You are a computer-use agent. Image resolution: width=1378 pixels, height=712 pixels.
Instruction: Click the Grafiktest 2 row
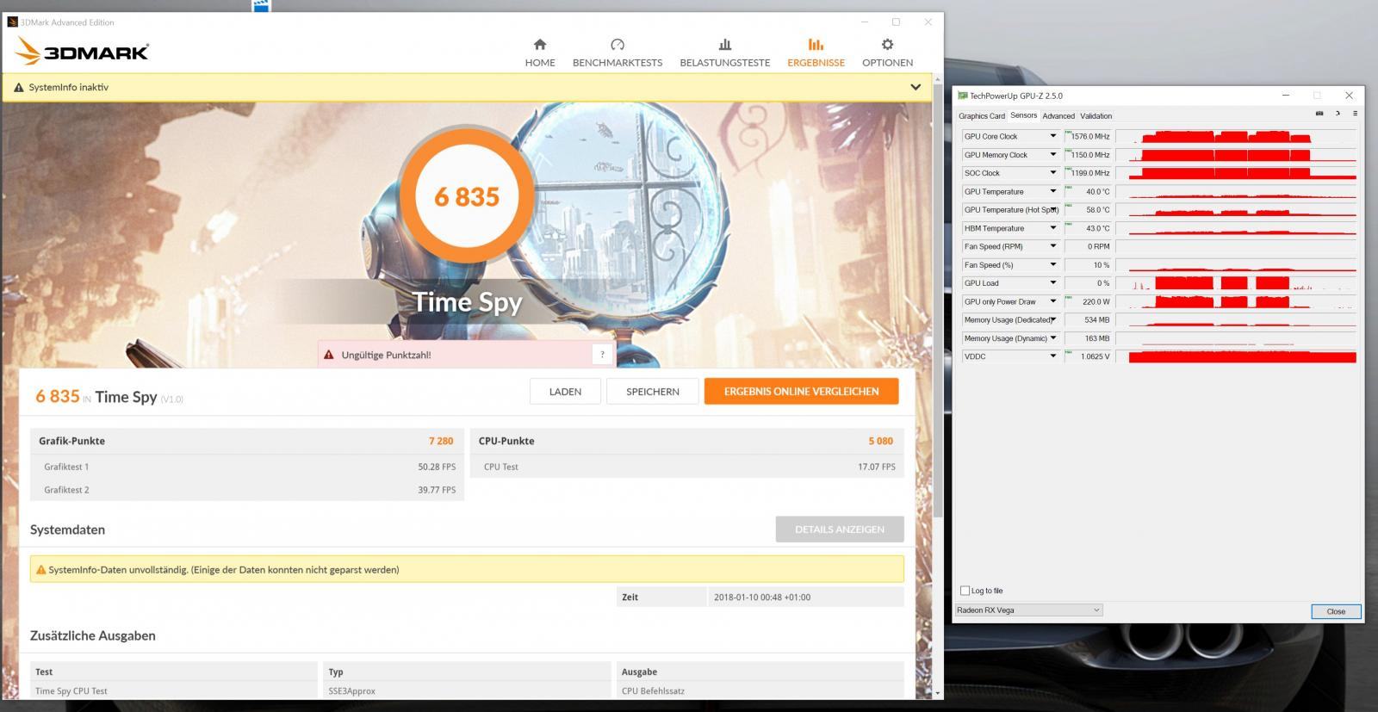tap(247, 490)
